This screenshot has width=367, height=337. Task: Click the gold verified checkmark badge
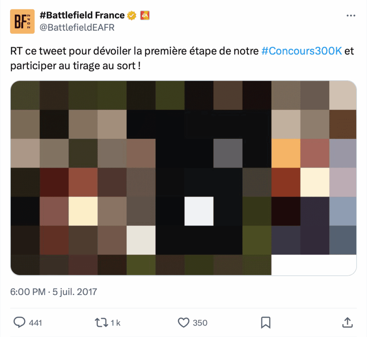[132, 15]
